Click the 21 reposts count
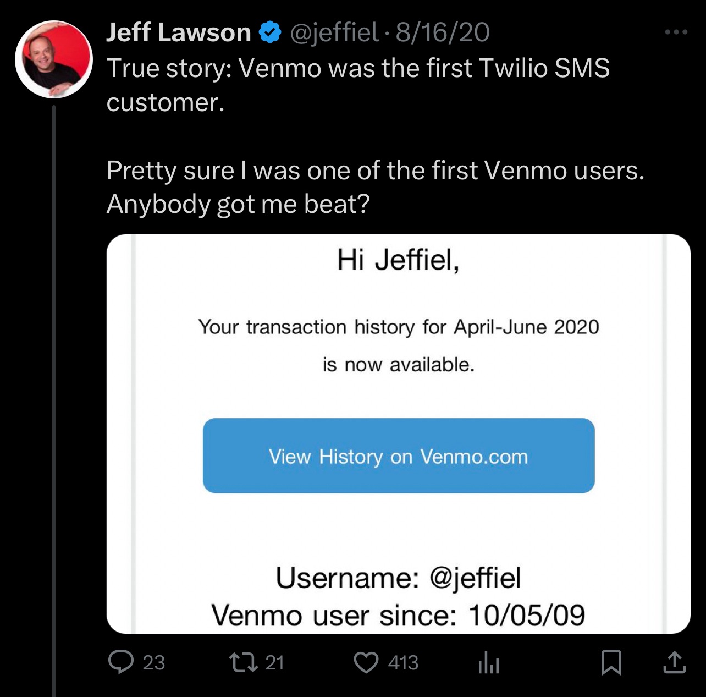The width and height of the screenshot is (706, 697). (x=275, y=662)
